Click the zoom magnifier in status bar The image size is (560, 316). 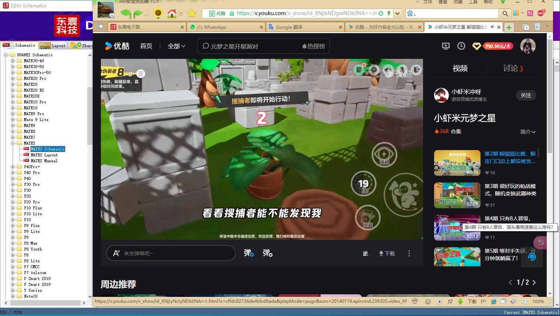click(524, 301)
